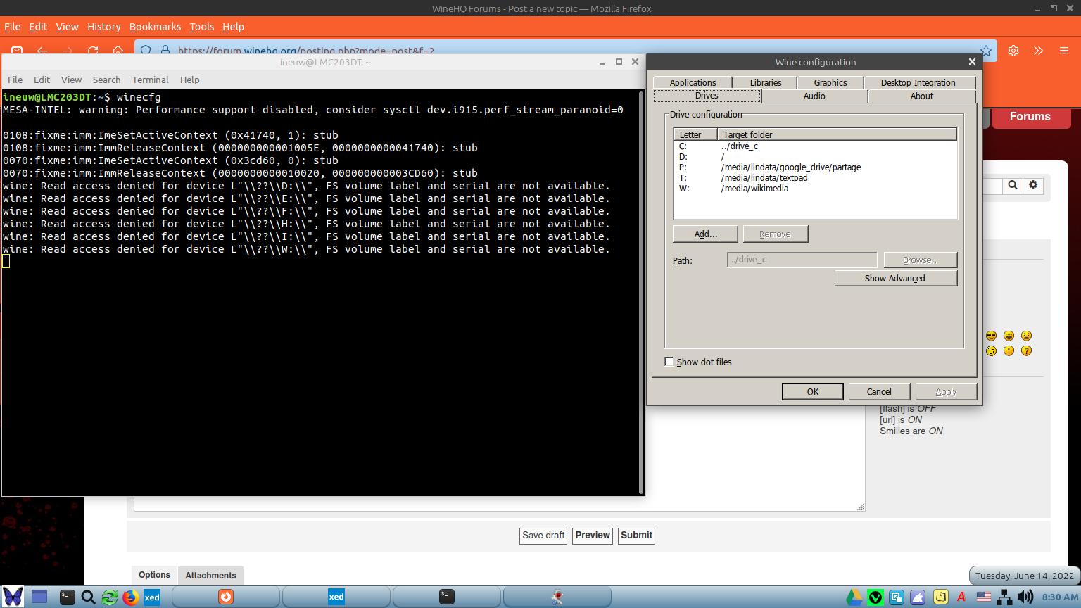This screenshot has height=608, width=1081.
Task: Switch to the orange Firefox window in taskbar
Action: pyautogui.click(x=225, y=597)
